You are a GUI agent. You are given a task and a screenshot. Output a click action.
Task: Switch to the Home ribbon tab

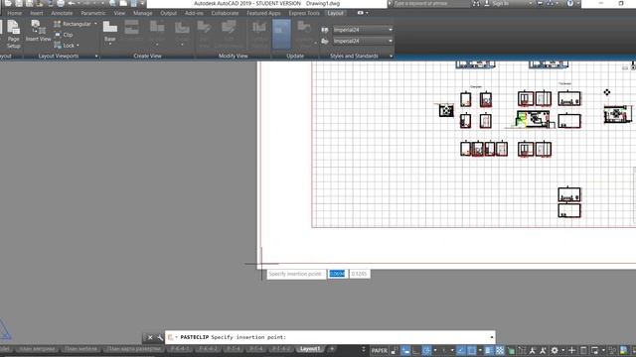coord(15,13)
